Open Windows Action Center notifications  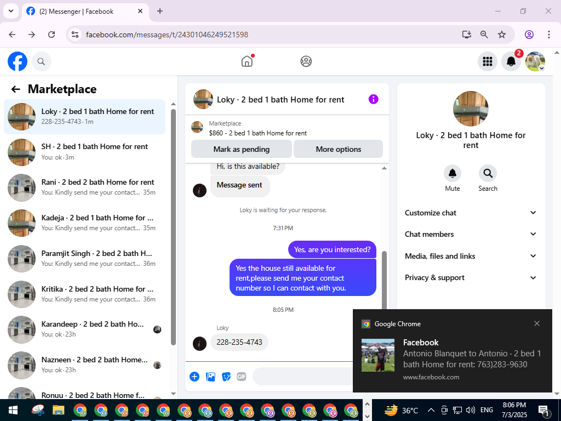[x=544, y=411]
